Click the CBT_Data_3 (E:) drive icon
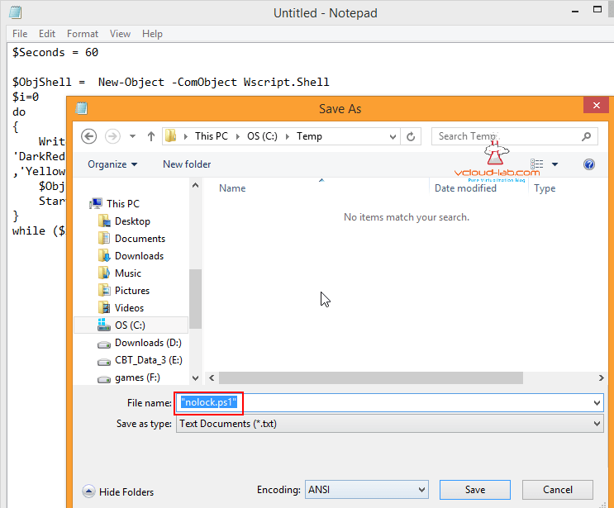Viewport: 614px width, 508px height. 104,362
